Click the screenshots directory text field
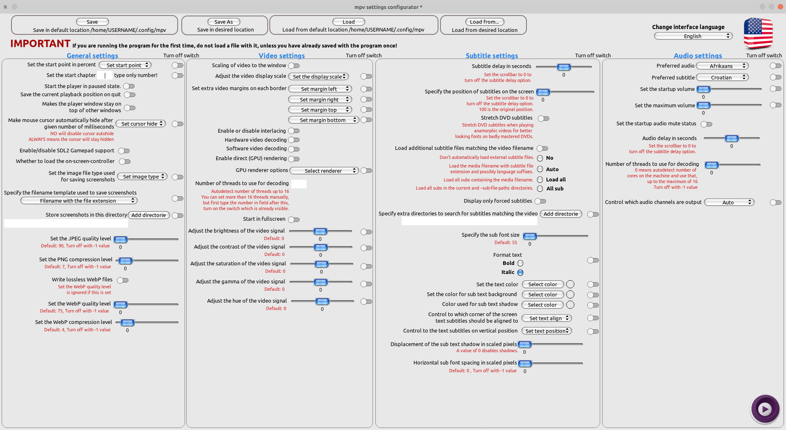Screen dimensions: 786x430 [66, 224]
